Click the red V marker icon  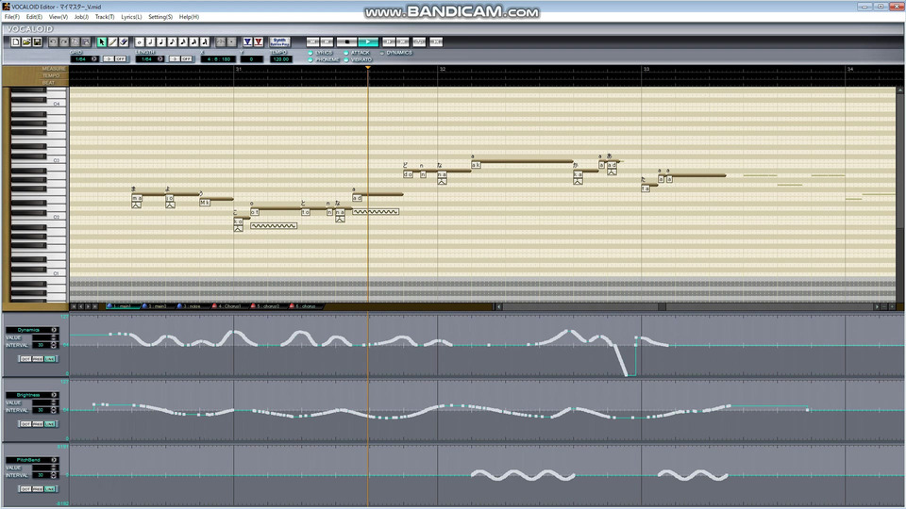click(x=259, y=42)
